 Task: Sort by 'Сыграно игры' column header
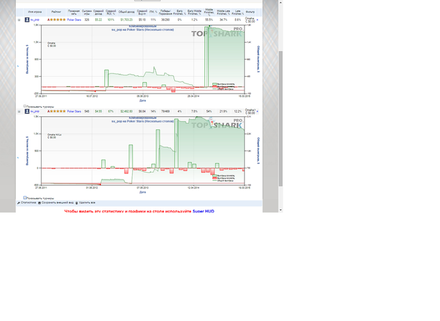pos(87,12)
